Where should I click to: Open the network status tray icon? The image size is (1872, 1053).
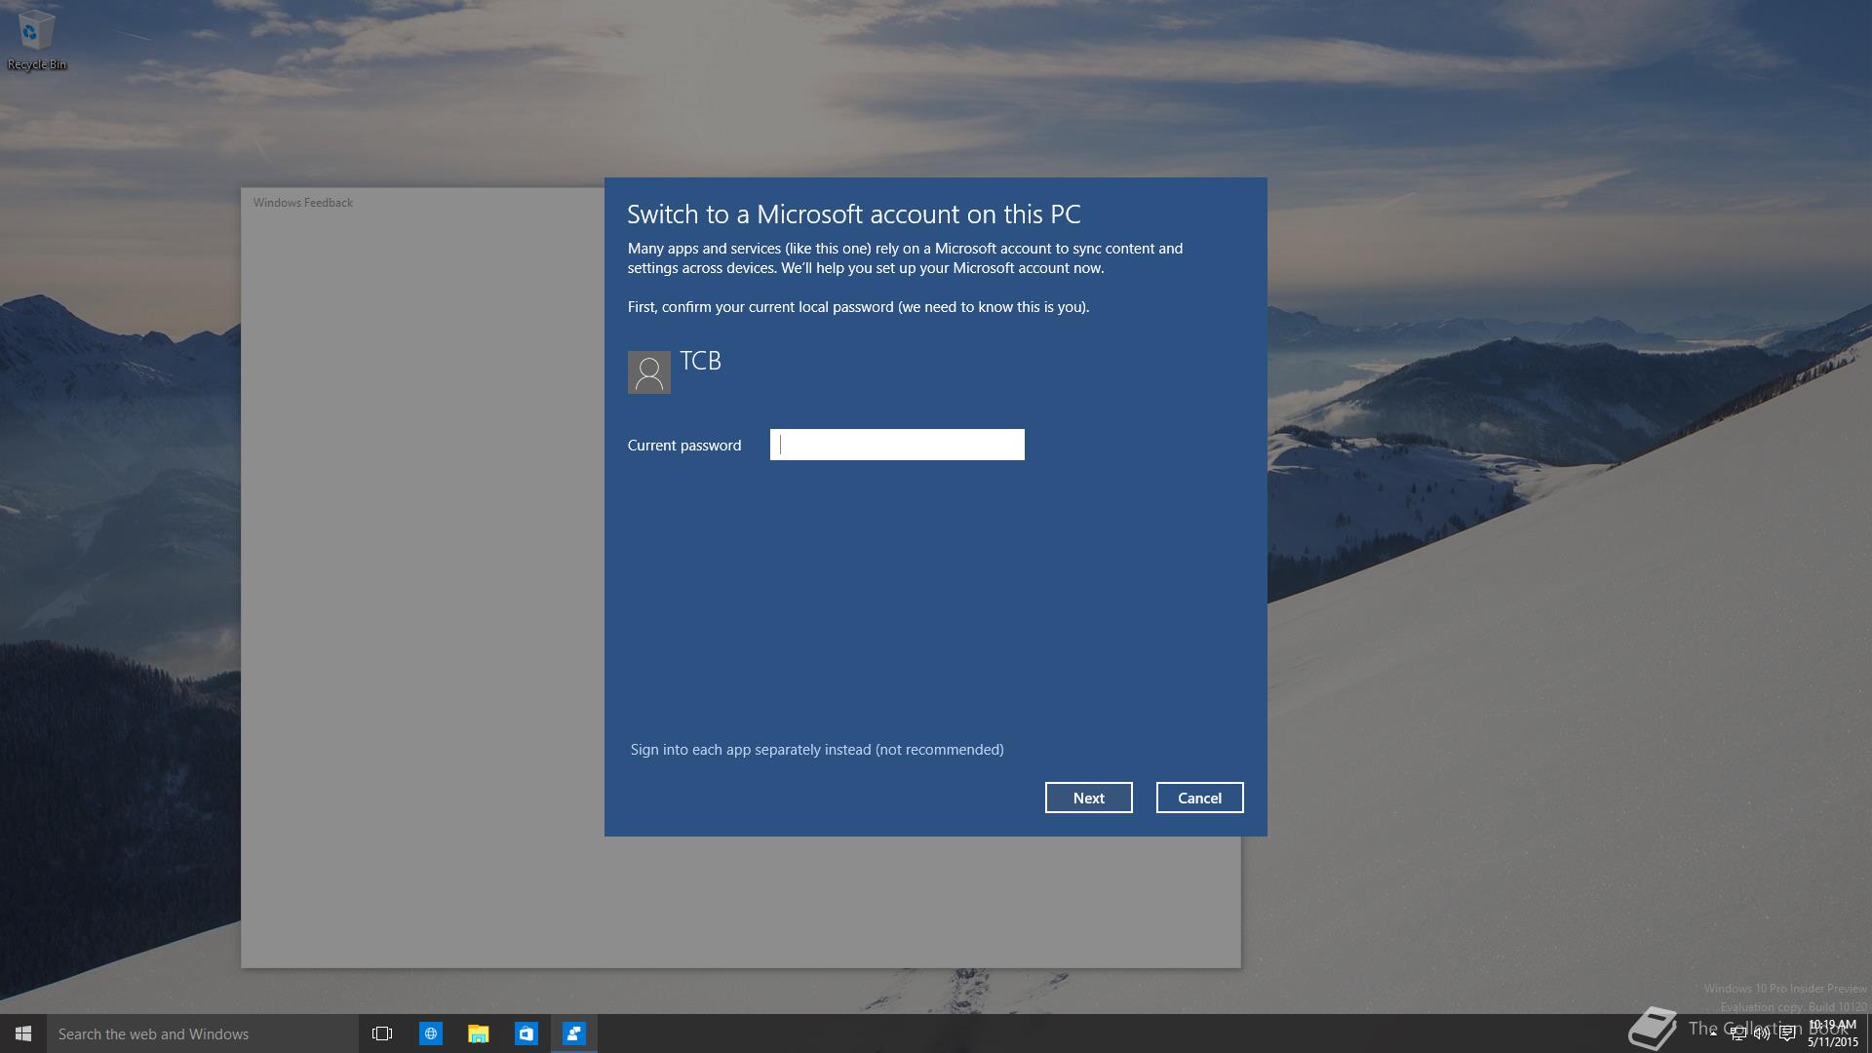pyautogui.click(x=1738, y=1033)
